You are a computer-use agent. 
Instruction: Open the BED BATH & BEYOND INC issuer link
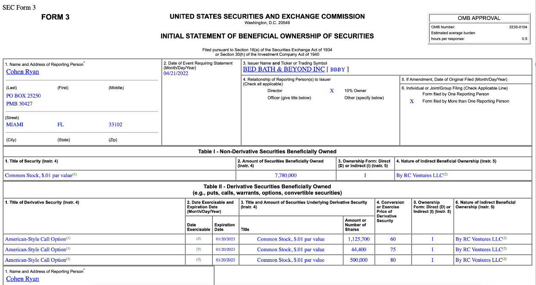pyautogui.click(x=284, y=69)
